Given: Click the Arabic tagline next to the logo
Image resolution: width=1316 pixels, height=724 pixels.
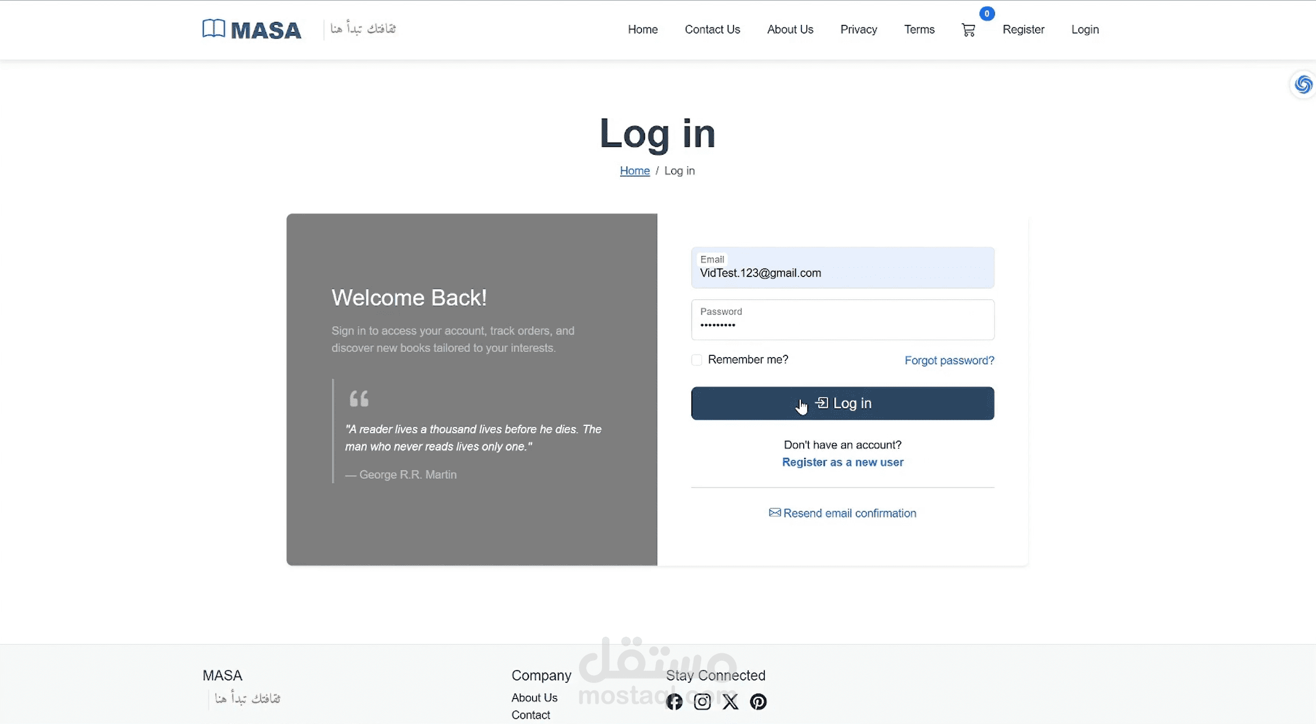Looking at the screenshot, I should [363, 28].
